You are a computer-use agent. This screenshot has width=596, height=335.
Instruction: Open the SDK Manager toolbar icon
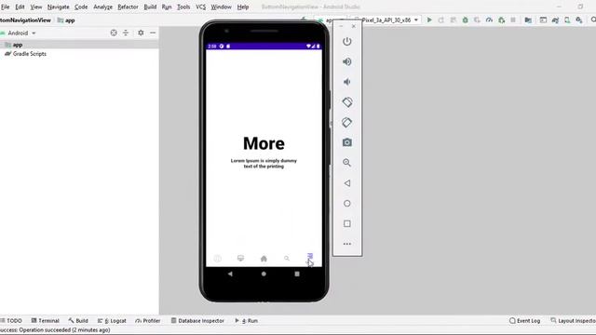579,20
